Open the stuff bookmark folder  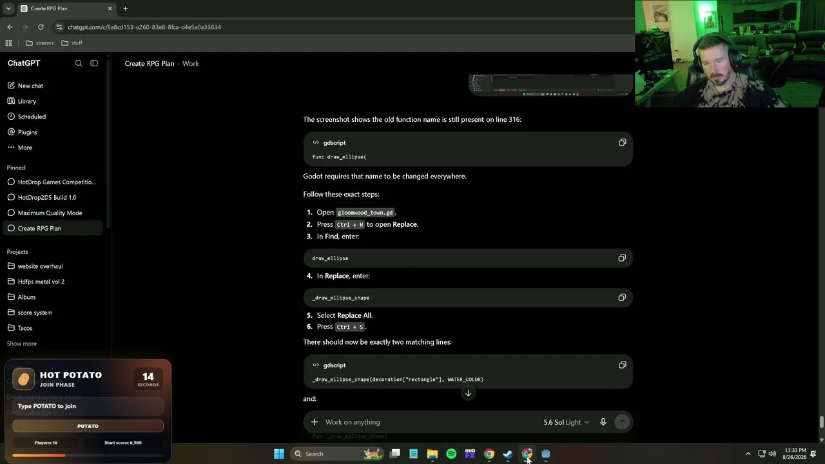(72, 43)
